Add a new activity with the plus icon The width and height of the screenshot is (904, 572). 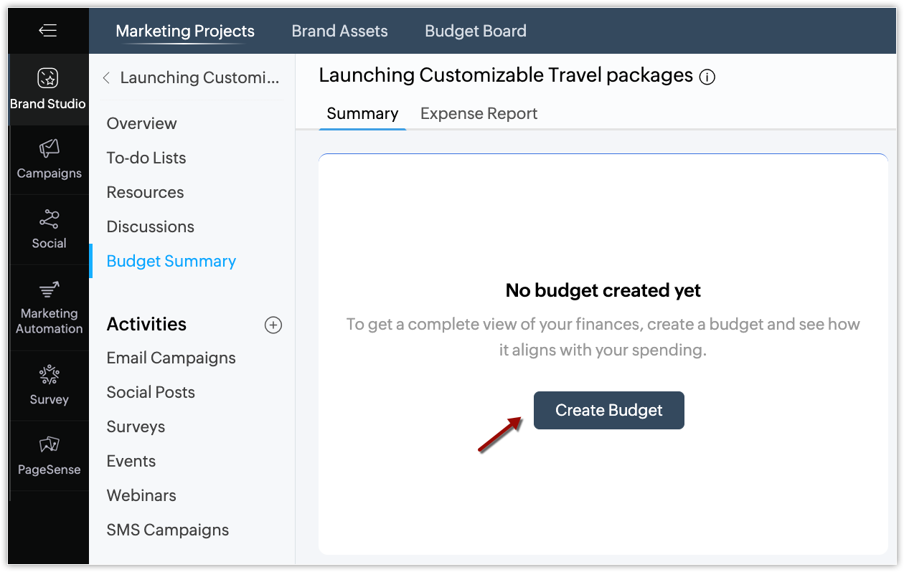point(273,325)
